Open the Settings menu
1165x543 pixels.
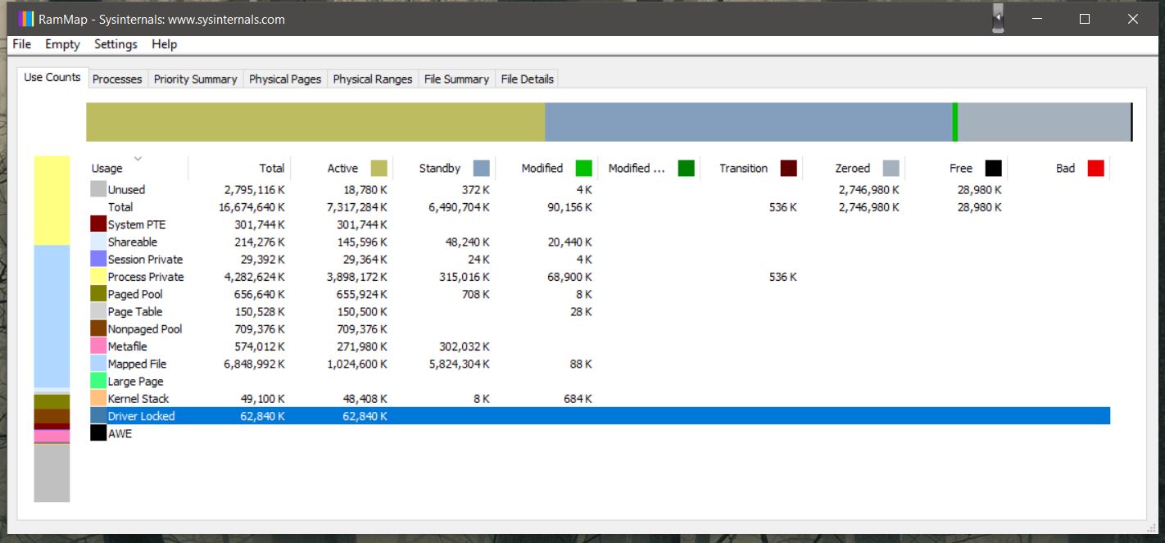tap(116, 44)
